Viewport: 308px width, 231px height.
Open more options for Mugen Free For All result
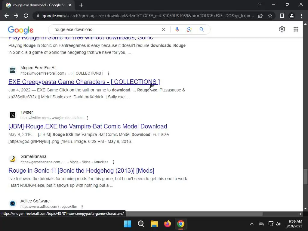pos(108,73)
